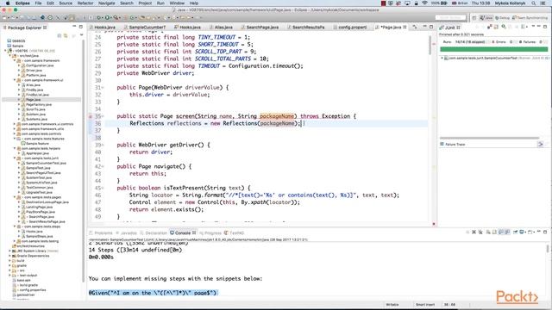Viewport: 552px width, 310px height.
Task: Collapse the fold at line 39
Action: [103, 145]
